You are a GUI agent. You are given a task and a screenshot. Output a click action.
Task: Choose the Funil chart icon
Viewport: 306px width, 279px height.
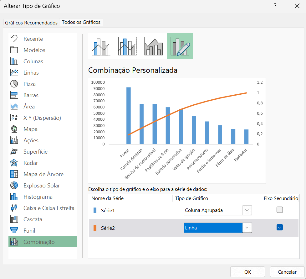(x=14, y=230)
